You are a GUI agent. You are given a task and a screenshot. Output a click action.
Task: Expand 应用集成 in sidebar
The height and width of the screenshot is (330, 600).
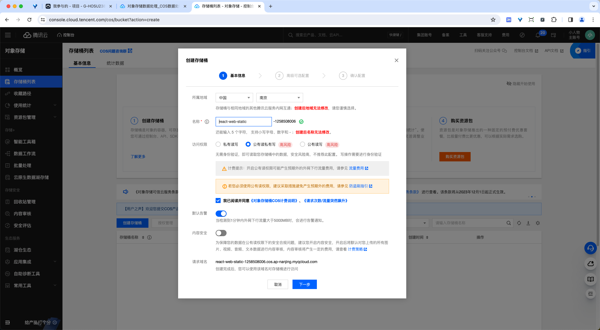pos(31,262)
